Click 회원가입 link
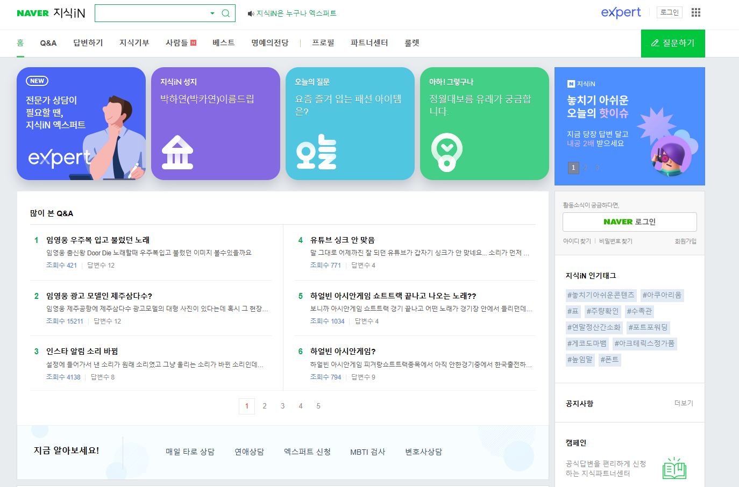Screen dimensions: 739x487 click(x=686, y=241)
